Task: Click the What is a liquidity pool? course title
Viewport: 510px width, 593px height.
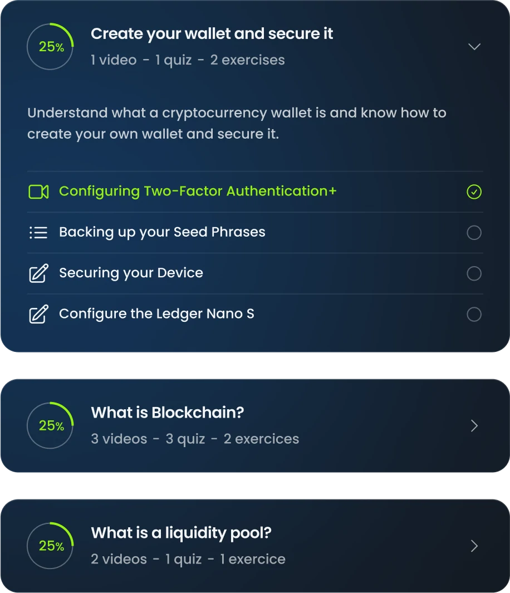Action: click(x=181, y=533)
